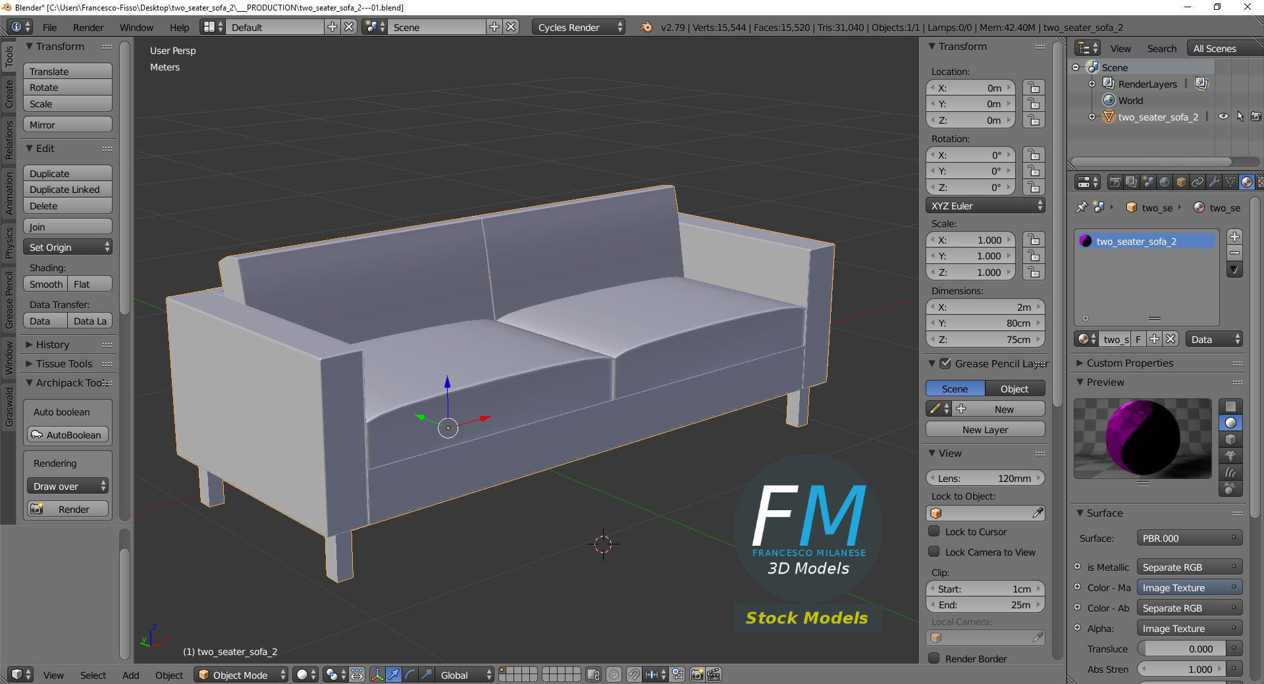Select hair strands material preview type
This screenshot has width=1264, height=684.
1230,472
